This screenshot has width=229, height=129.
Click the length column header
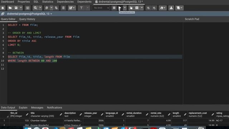180,115
